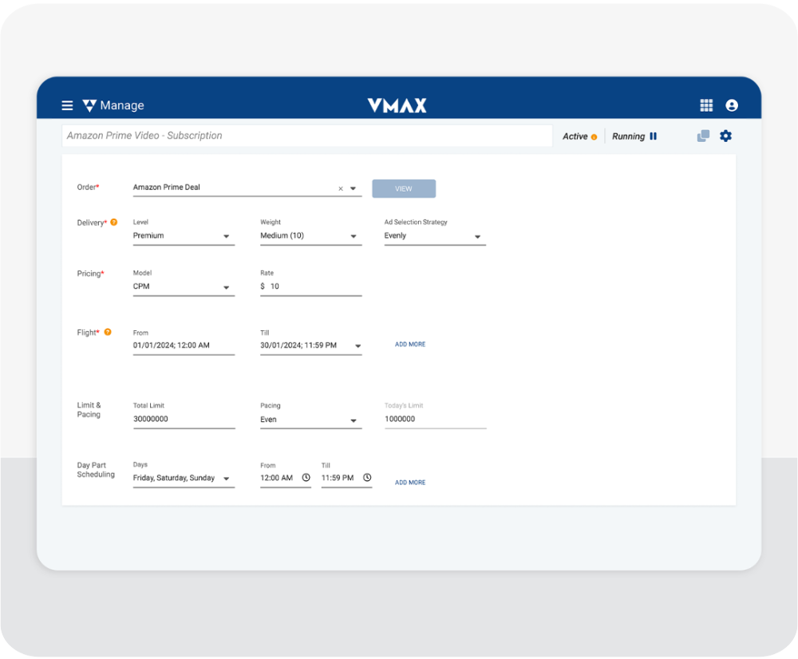Viewport: 798px width, 659px height.
Task: Click the VIEW order button
Action: click(x=404, y=189)
